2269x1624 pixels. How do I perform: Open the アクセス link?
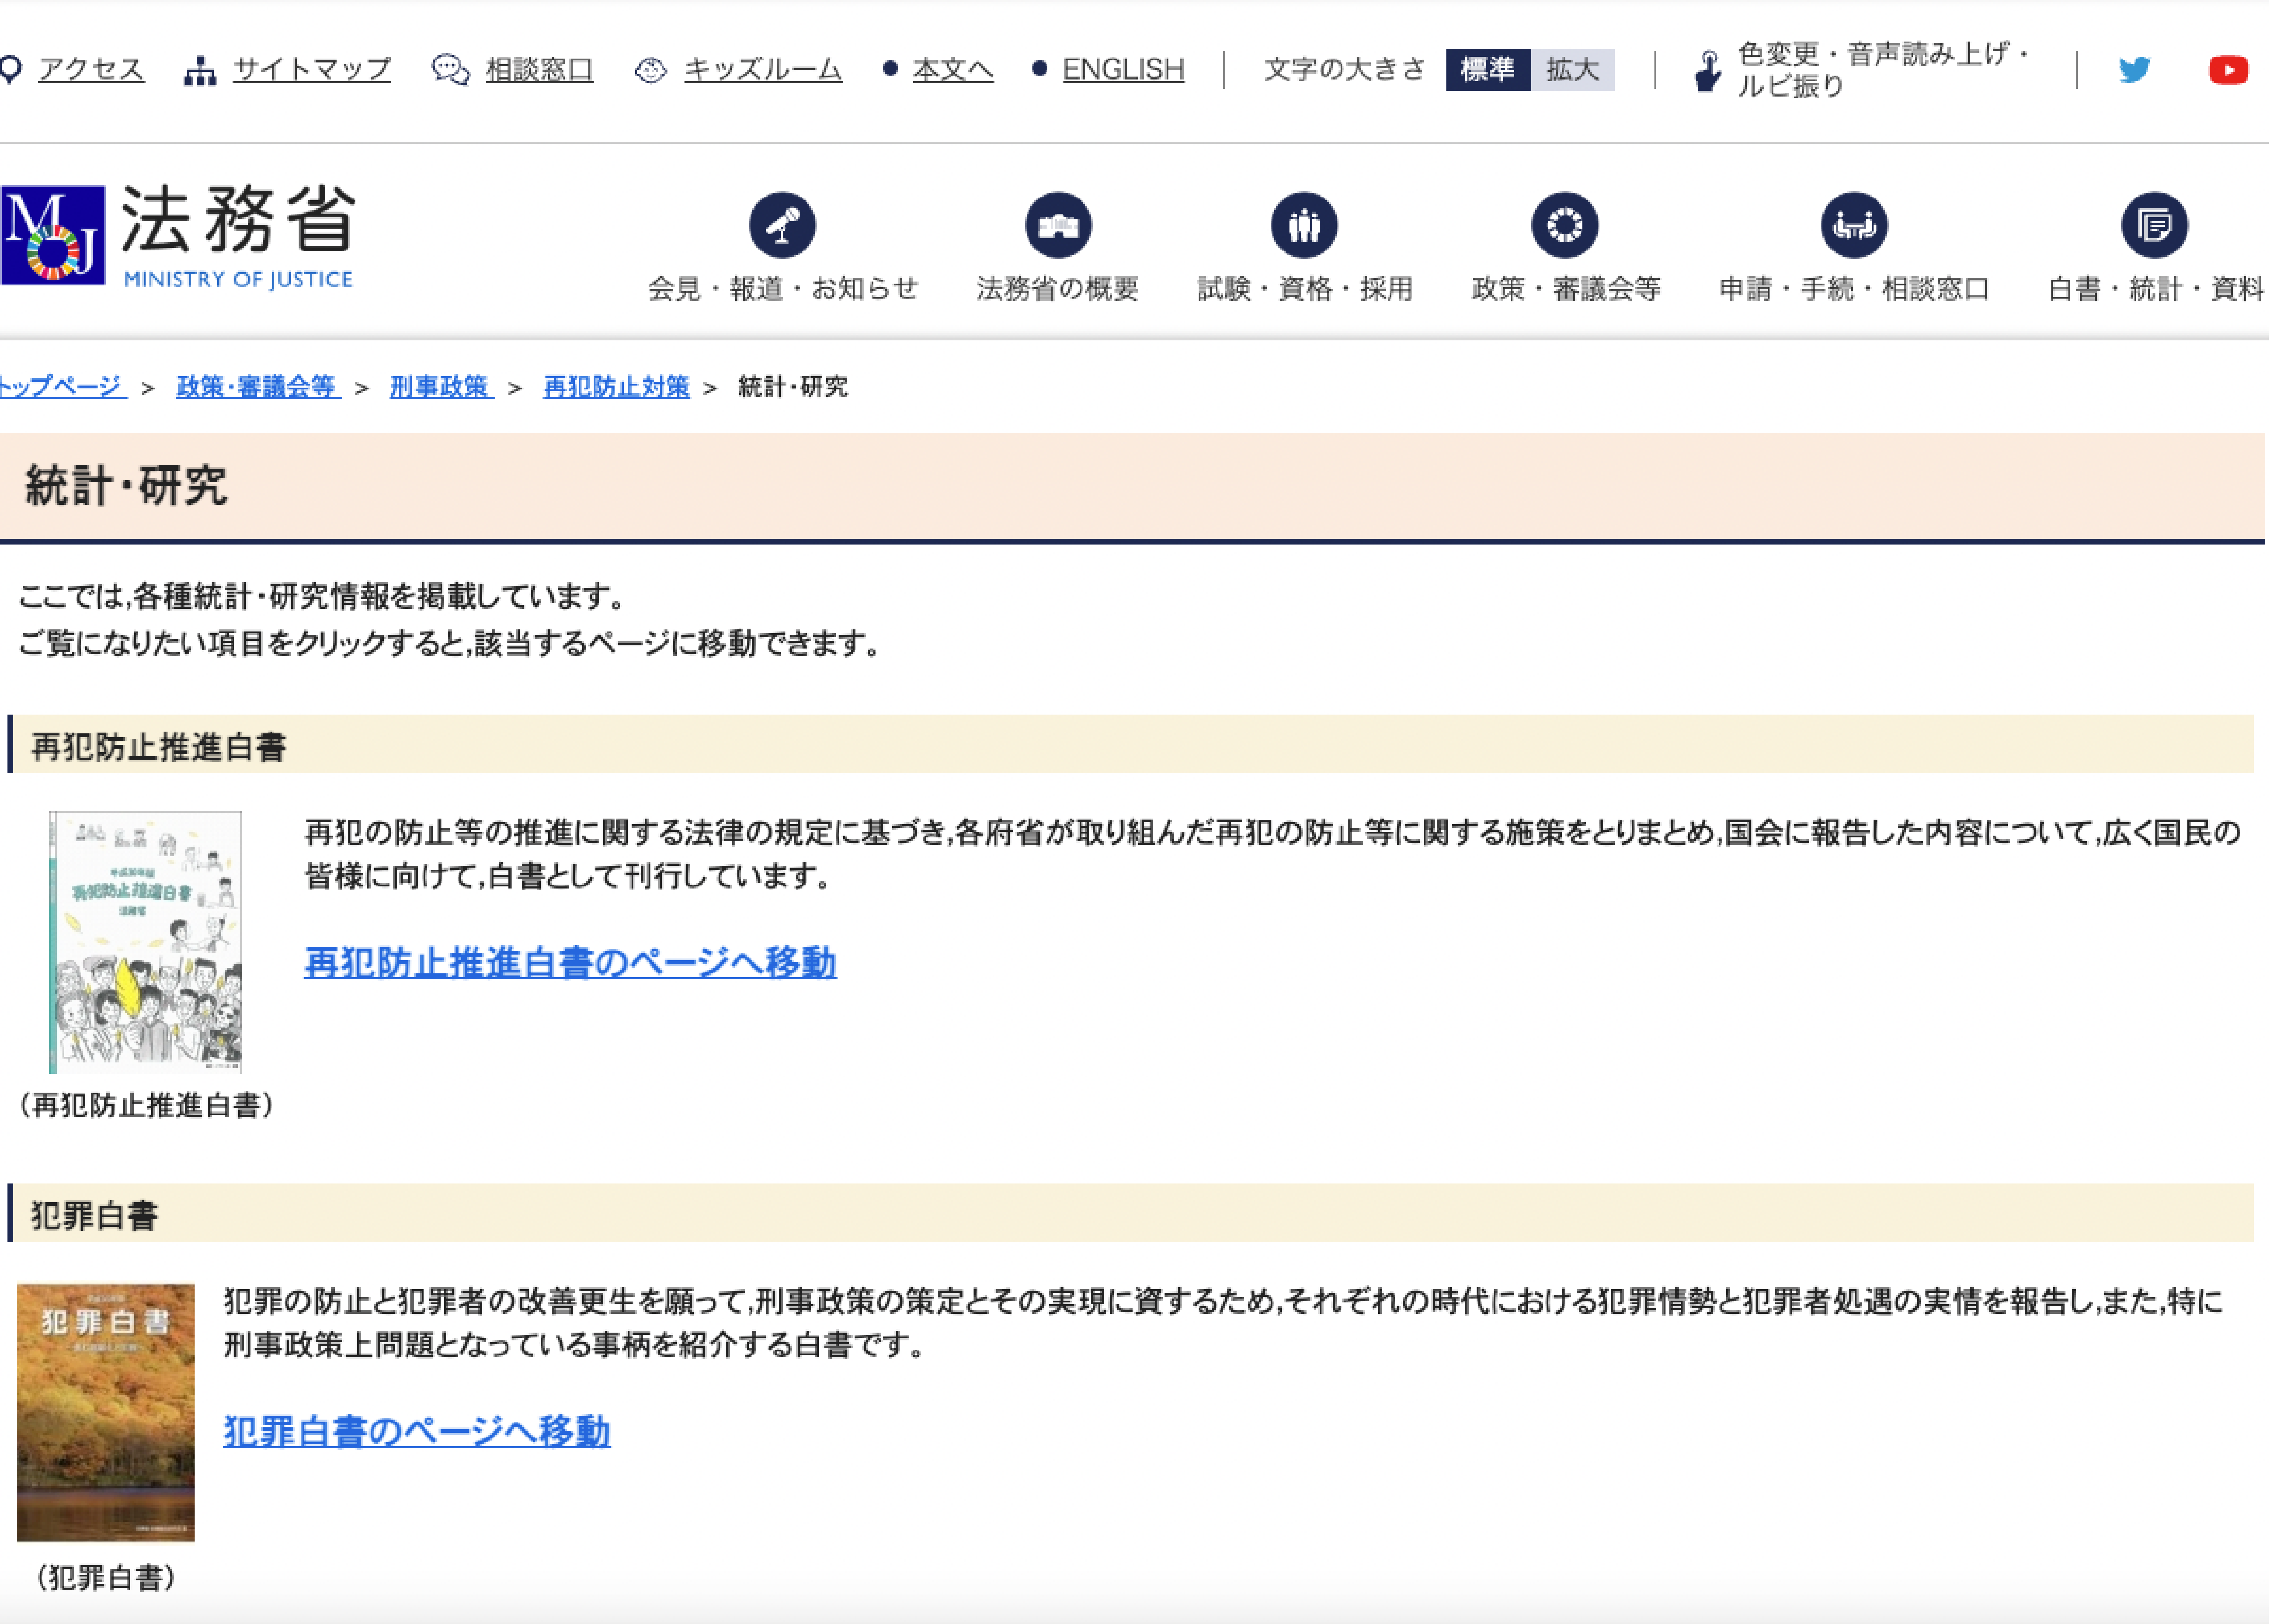coord(91,70)
